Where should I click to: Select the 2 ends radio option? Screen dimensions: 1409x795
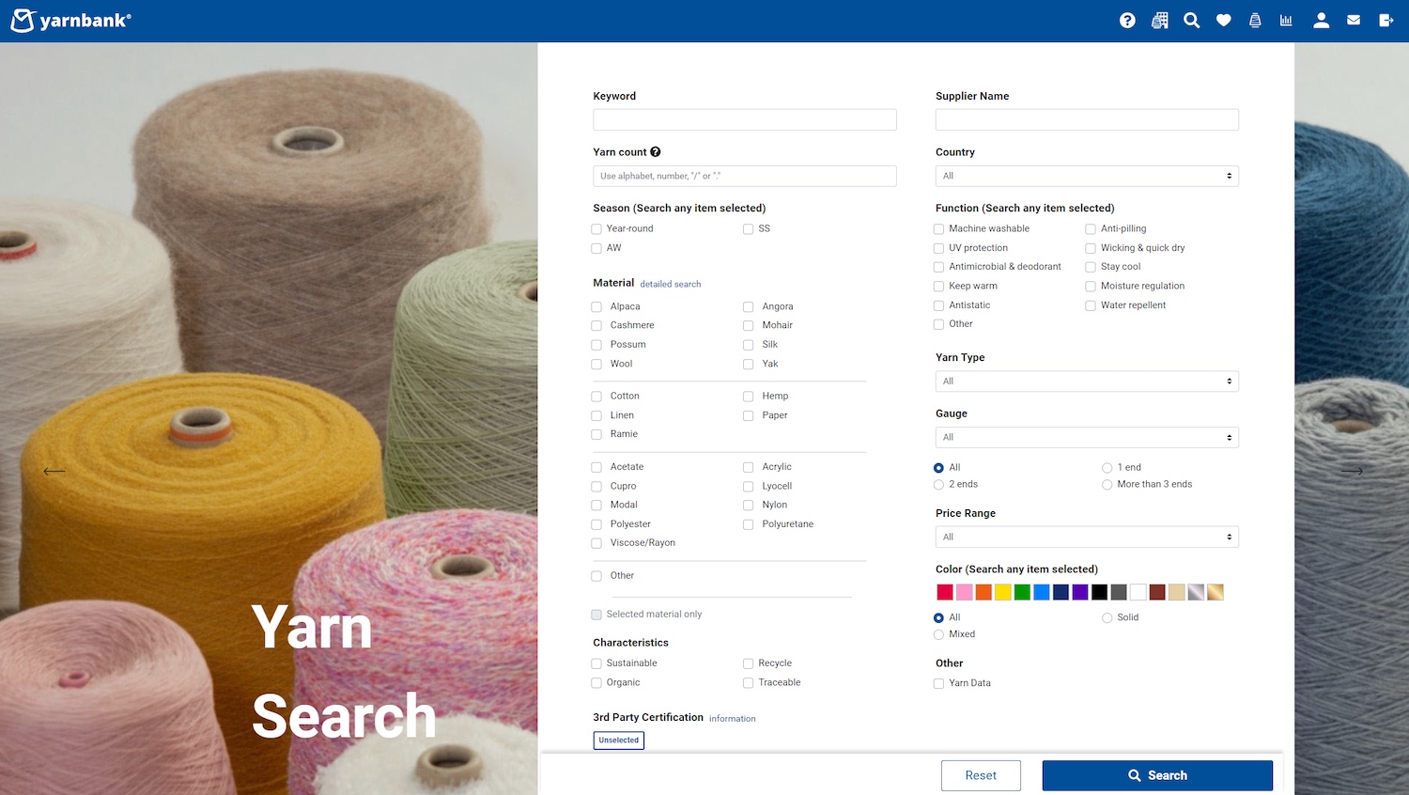(938, 485)
